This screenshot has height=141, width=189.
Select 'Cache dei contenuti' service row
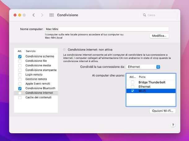36,98
